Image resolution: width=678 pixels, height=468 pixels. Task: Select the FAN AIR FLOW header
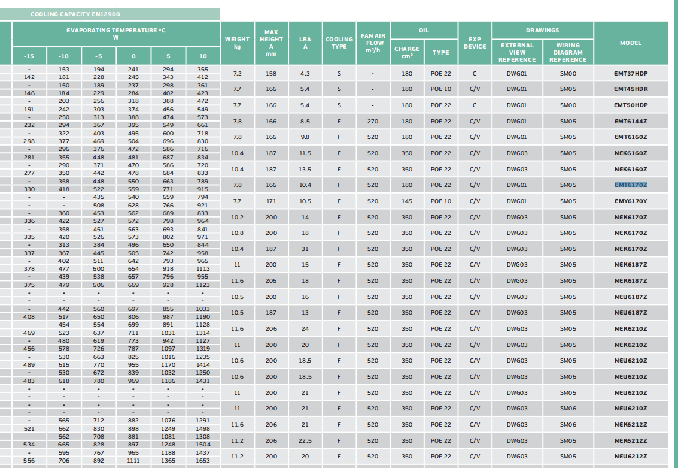[374, 43]
